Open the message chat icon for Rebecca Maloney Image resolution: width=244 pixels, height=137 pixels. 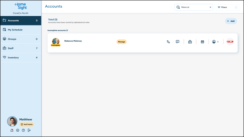tap(177, 41)
